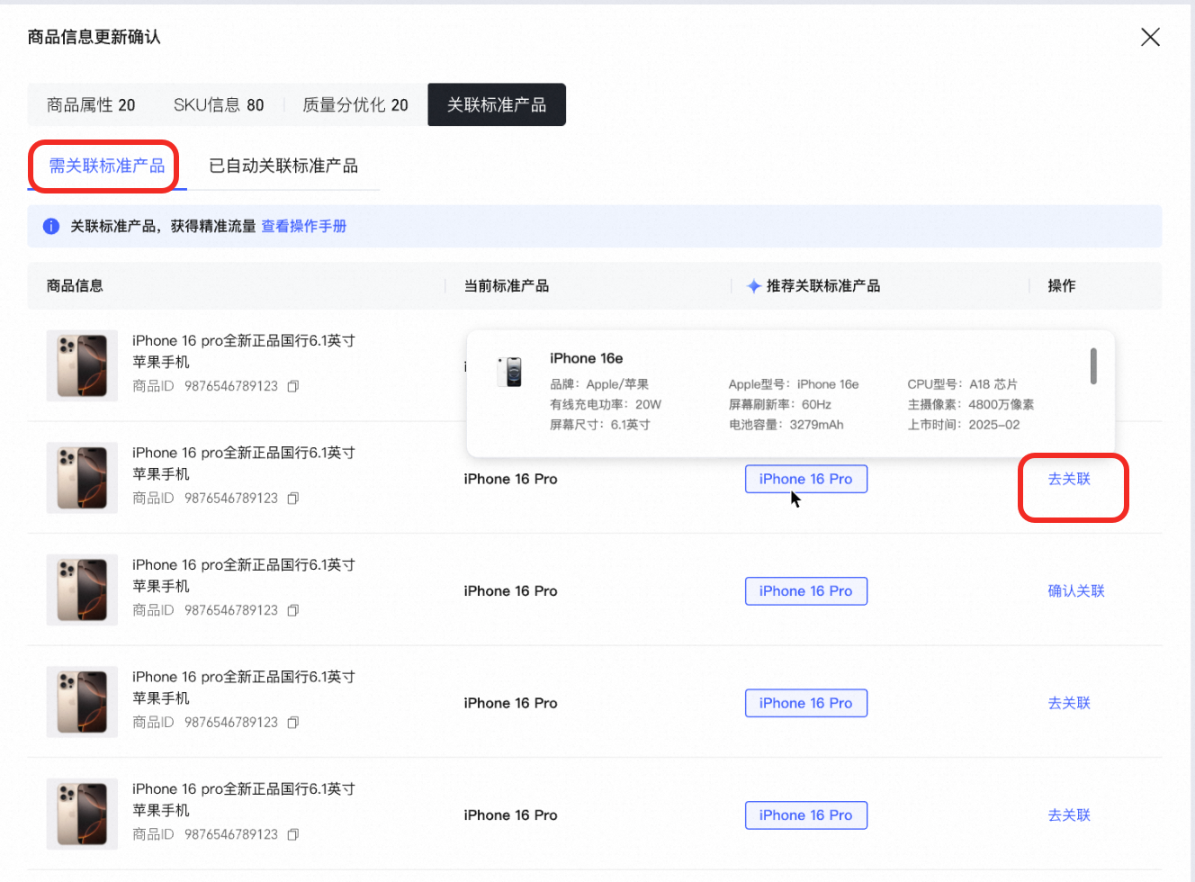Copy the 商品ID in the fourth product row
The width and height of the screenshot is (1195, 882).
pos(293,723)
